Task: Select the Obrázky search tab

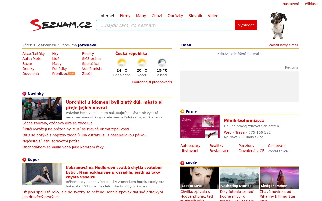Action: coord(175,16)
